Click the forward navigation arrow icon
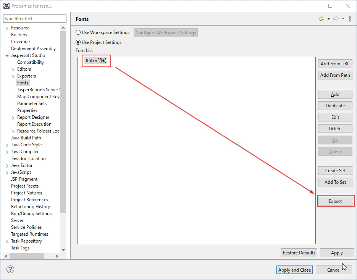The height and width of the screenshot is (280, 357). tap(336, 19)
